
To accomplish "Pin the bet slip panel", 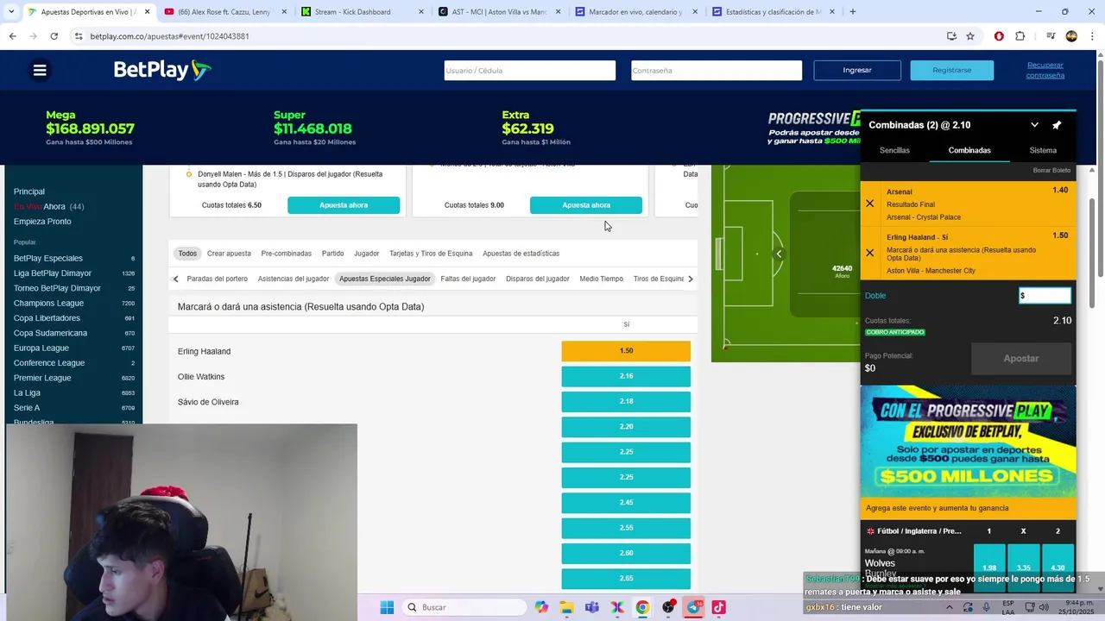I will coord(1057,125).
